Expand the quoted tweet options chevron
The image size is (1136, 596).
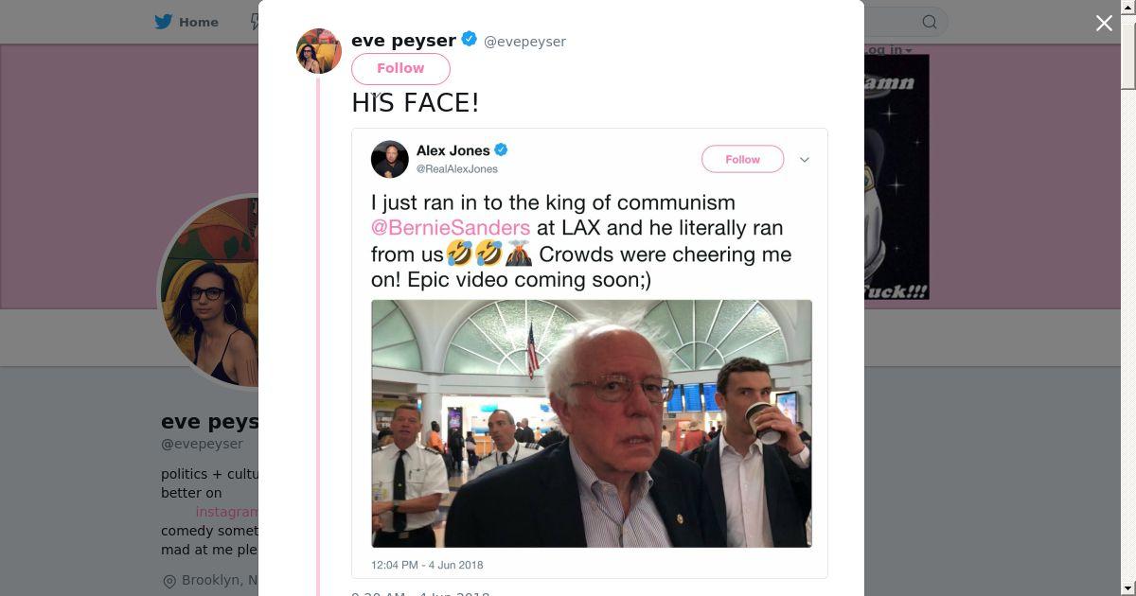click(805, 160)
